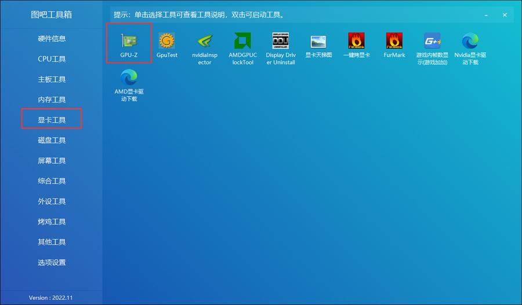Viewport: 522px width, 305px height.
Task: Open the 磁盘工具 category
Action: (52, 140)
